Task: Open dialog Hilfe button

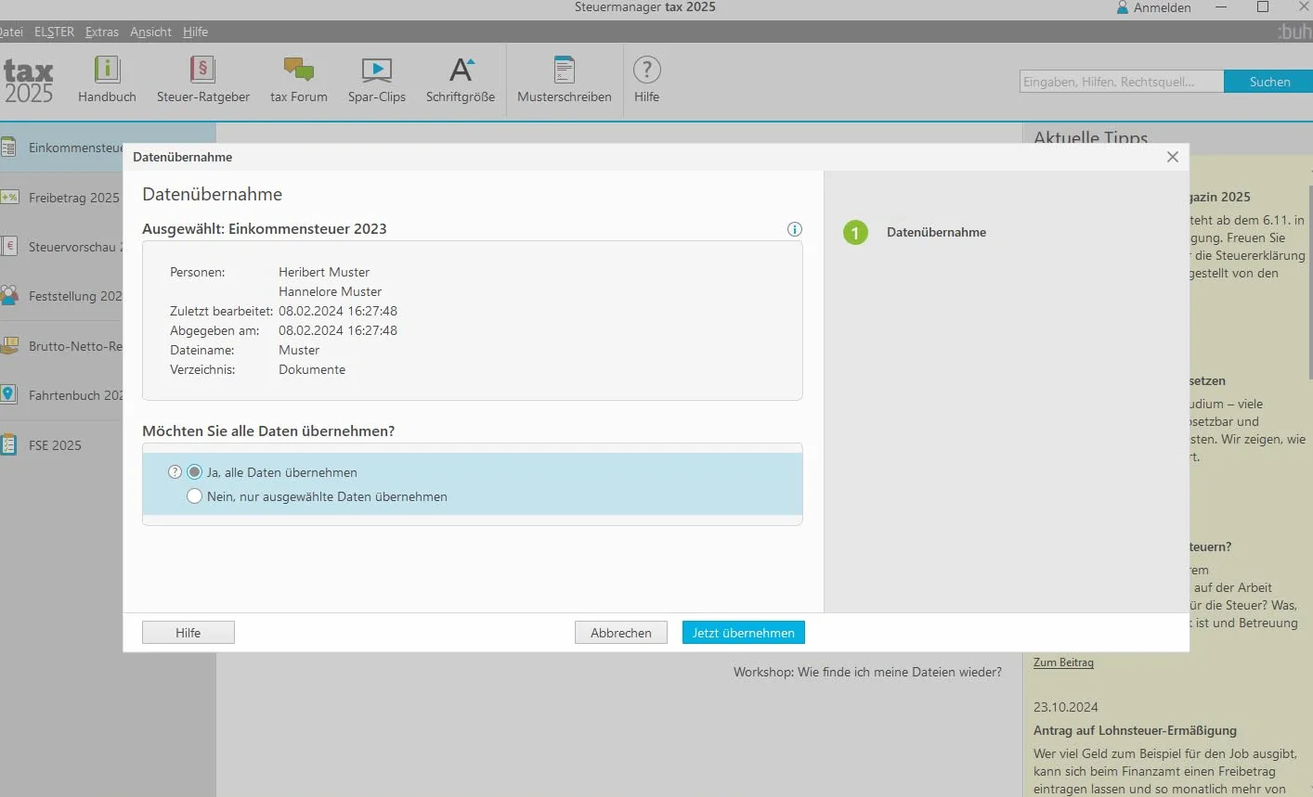Action: (188, 633)
